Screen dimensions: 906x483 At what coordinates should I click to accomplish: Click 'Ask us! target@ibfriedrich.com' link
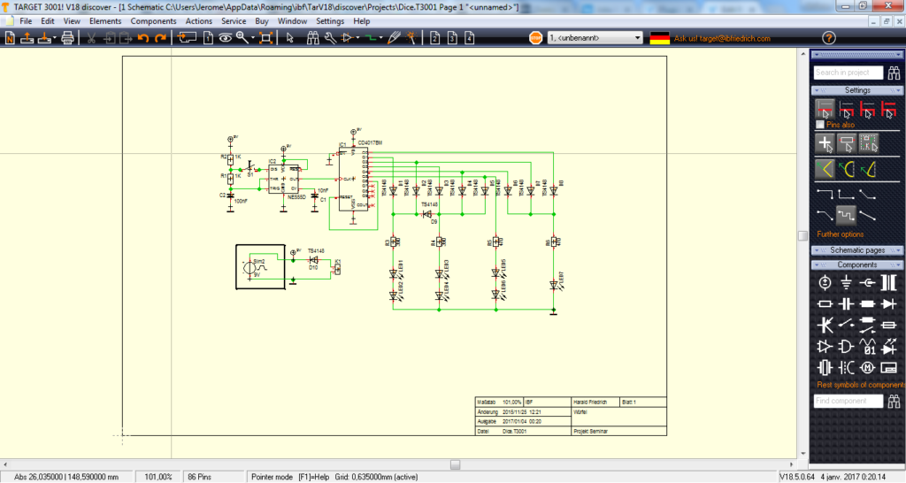tap(722, 39)
